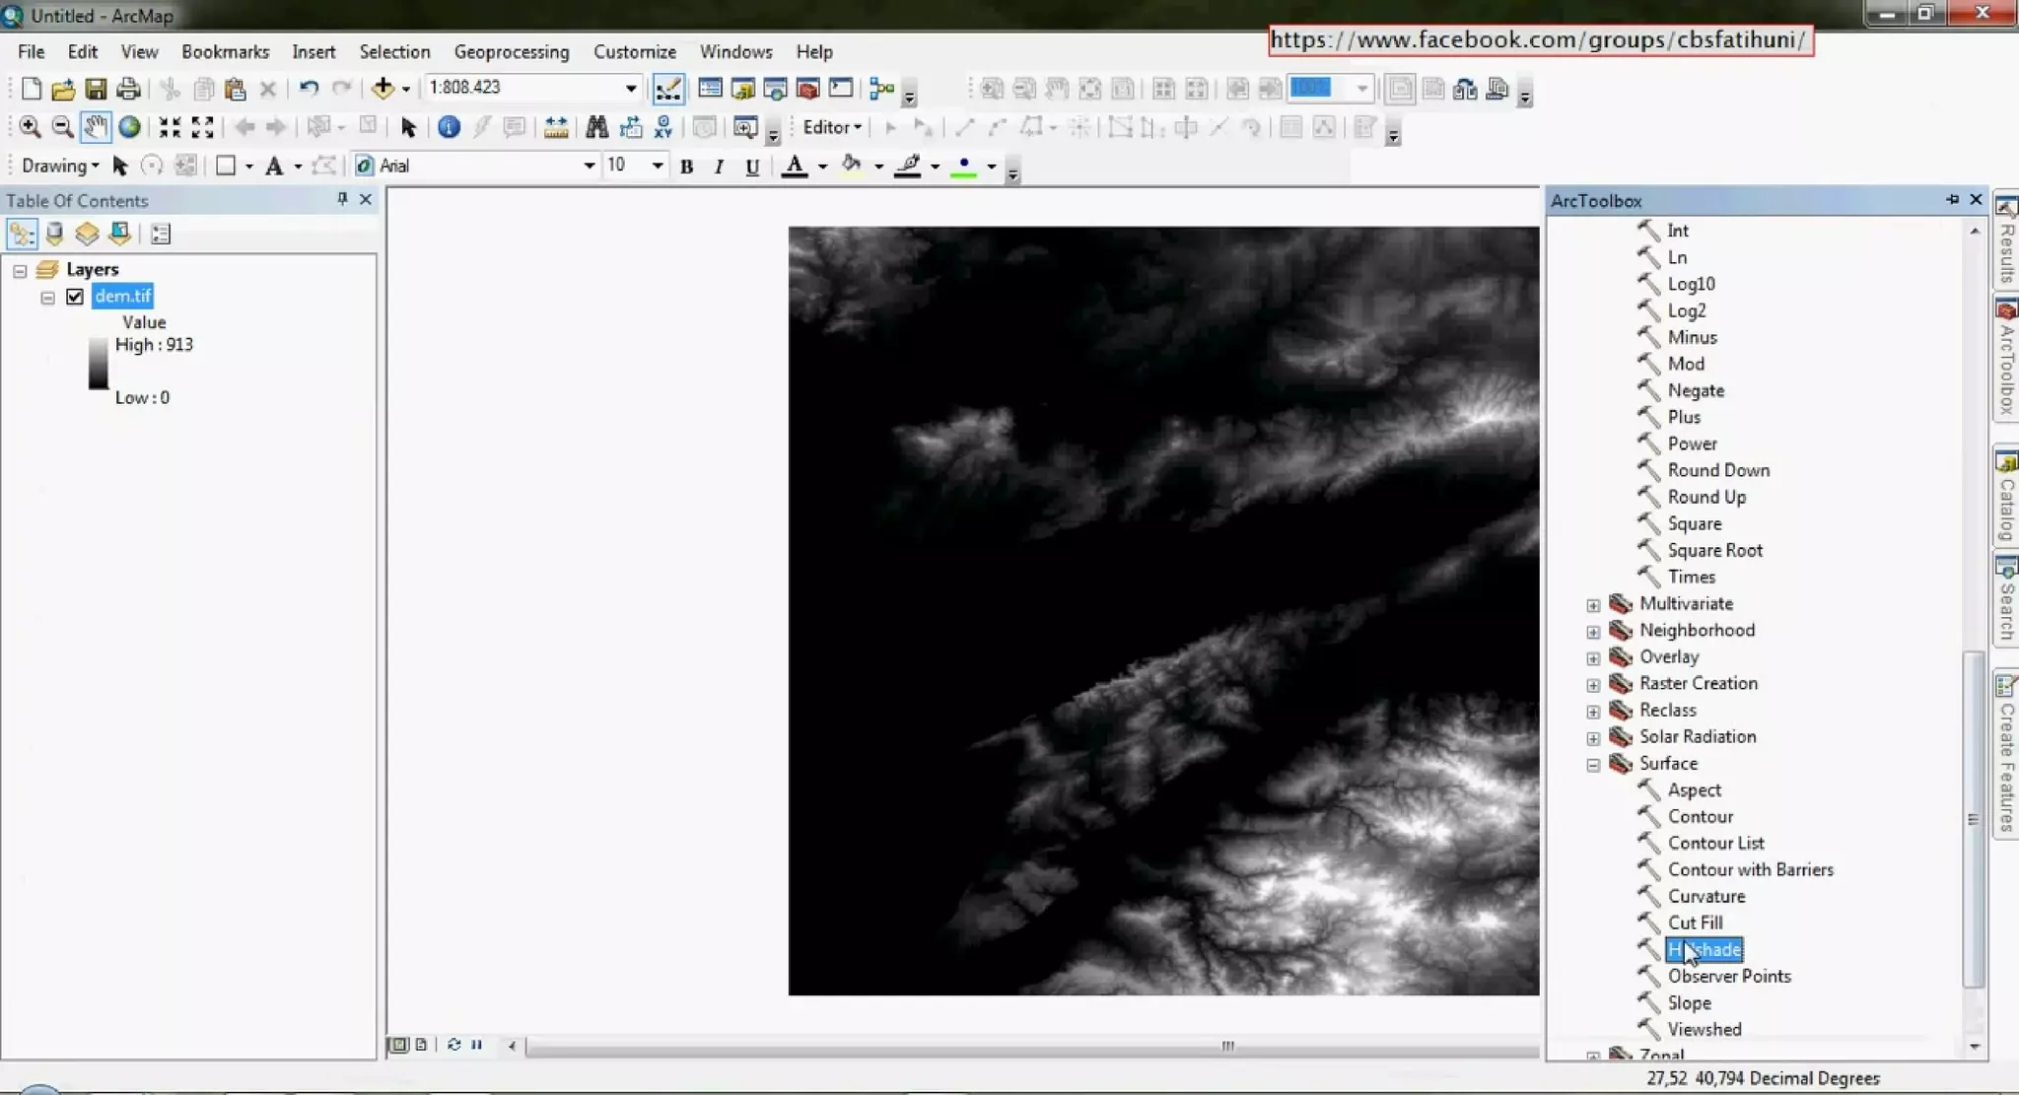This screenshot has width=2019, height=1095.
Task: Click the Zoom In tool
Action: click(x=30, y=127)
